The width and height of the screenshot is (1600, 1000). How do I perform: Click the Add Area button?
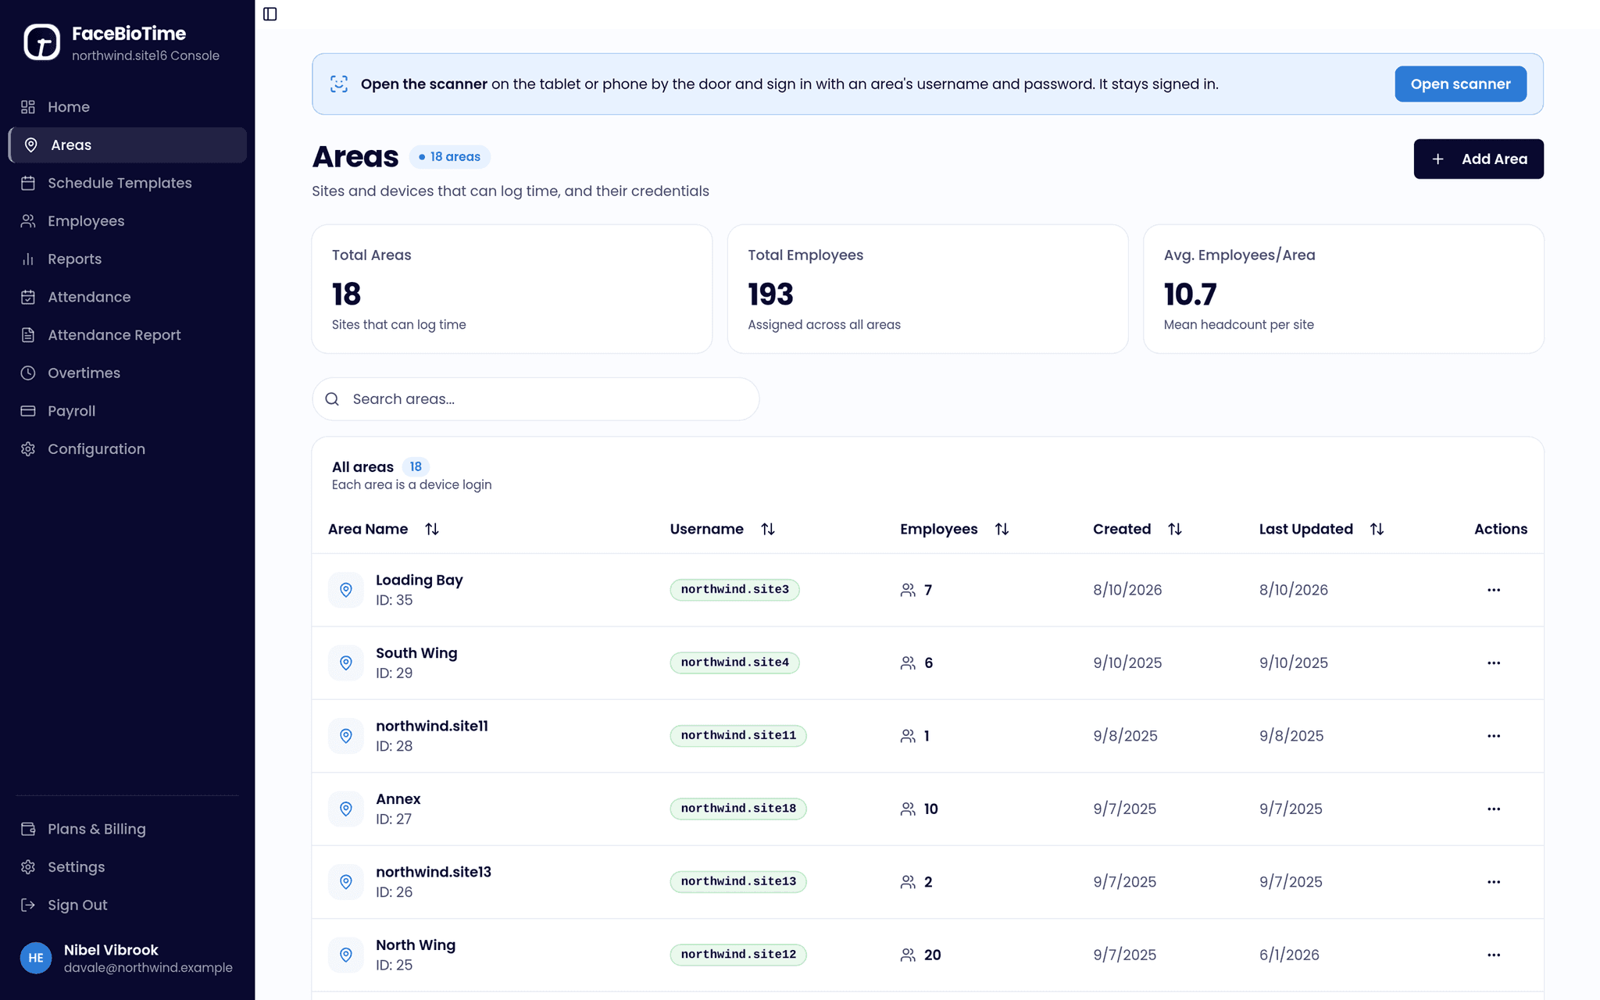coord(1478,159)
